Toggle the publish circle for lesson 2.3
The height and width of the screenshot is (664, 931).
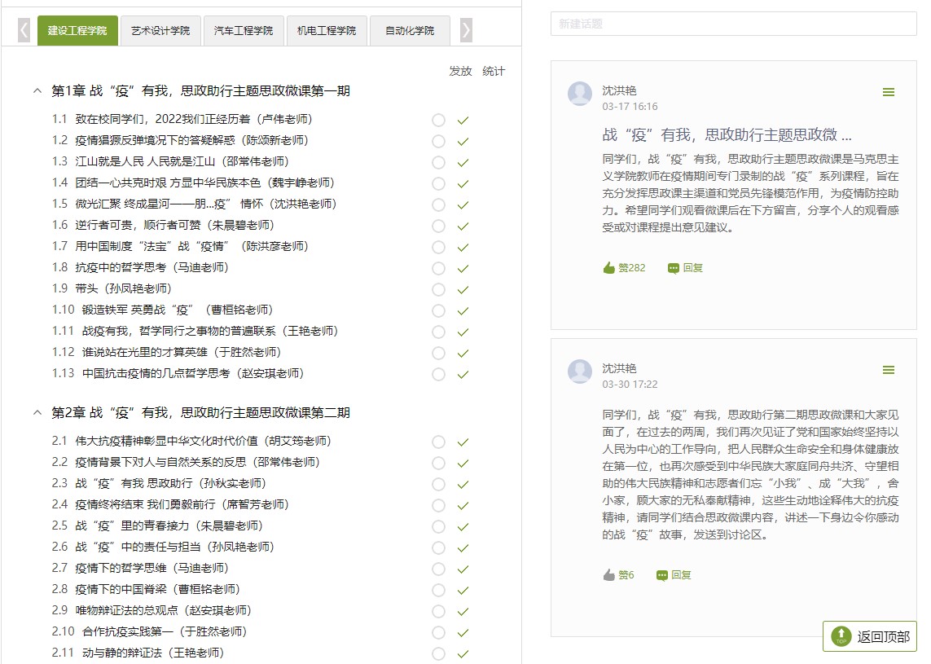point(439,485)
